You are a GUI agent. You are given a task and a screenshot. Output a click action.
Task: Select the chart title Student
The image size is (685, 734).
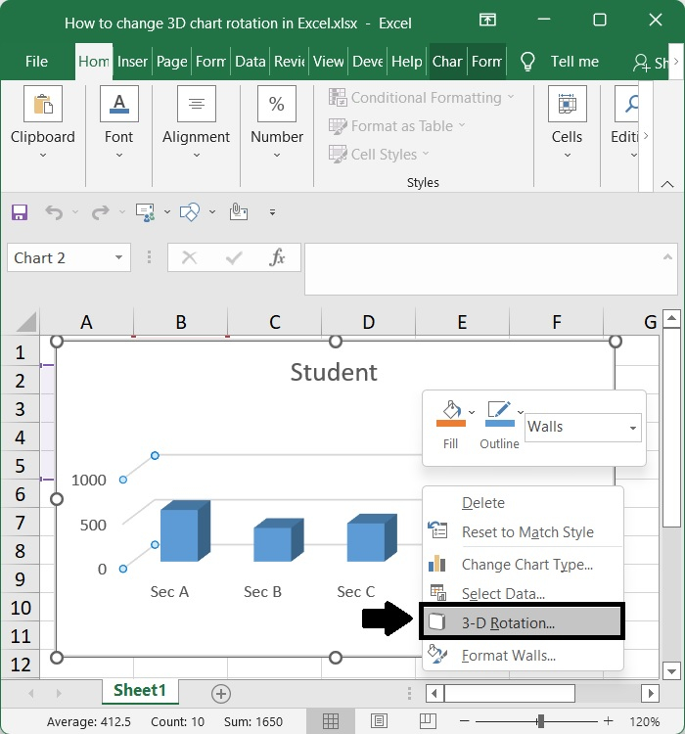point(334,373)
